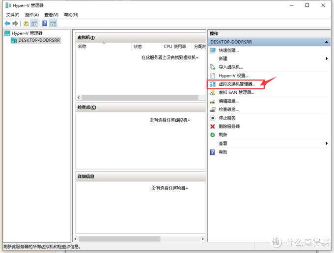Click the 检查点(C) section header
The image size is (334, 253).
[x=140, y=107]
